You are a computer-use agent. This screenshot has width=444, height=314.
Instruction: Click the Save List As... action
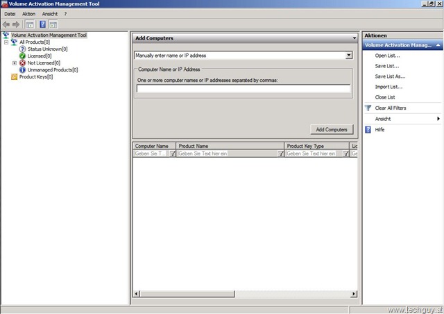[x=390, y=76]
